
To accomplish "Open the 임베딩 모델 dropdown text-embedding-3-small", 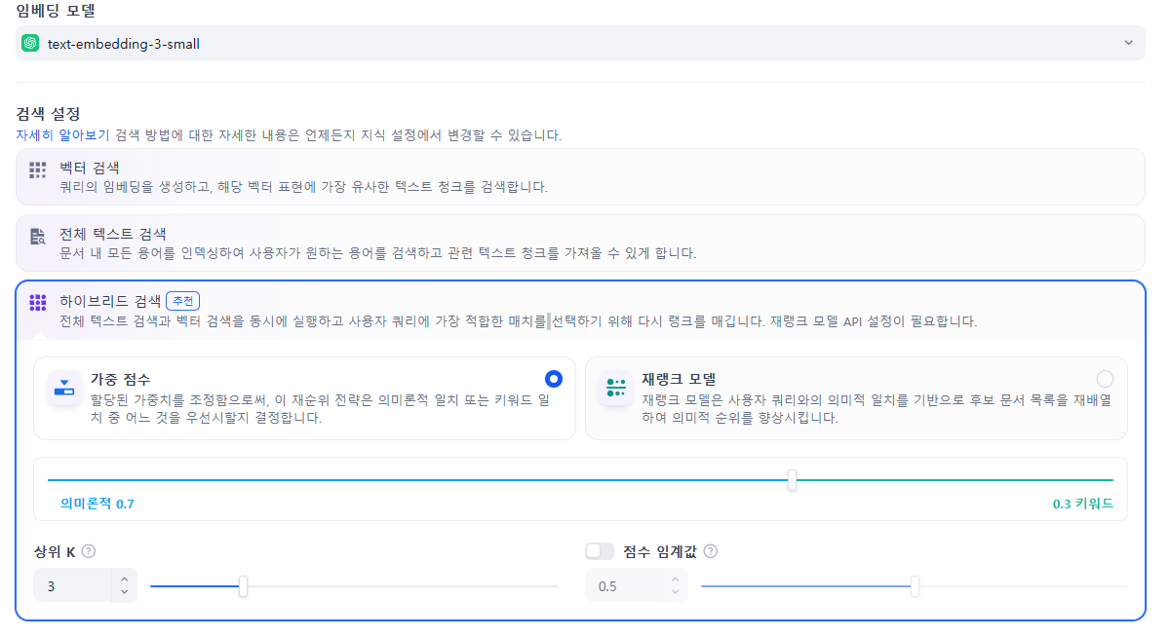I will point(580,43).
